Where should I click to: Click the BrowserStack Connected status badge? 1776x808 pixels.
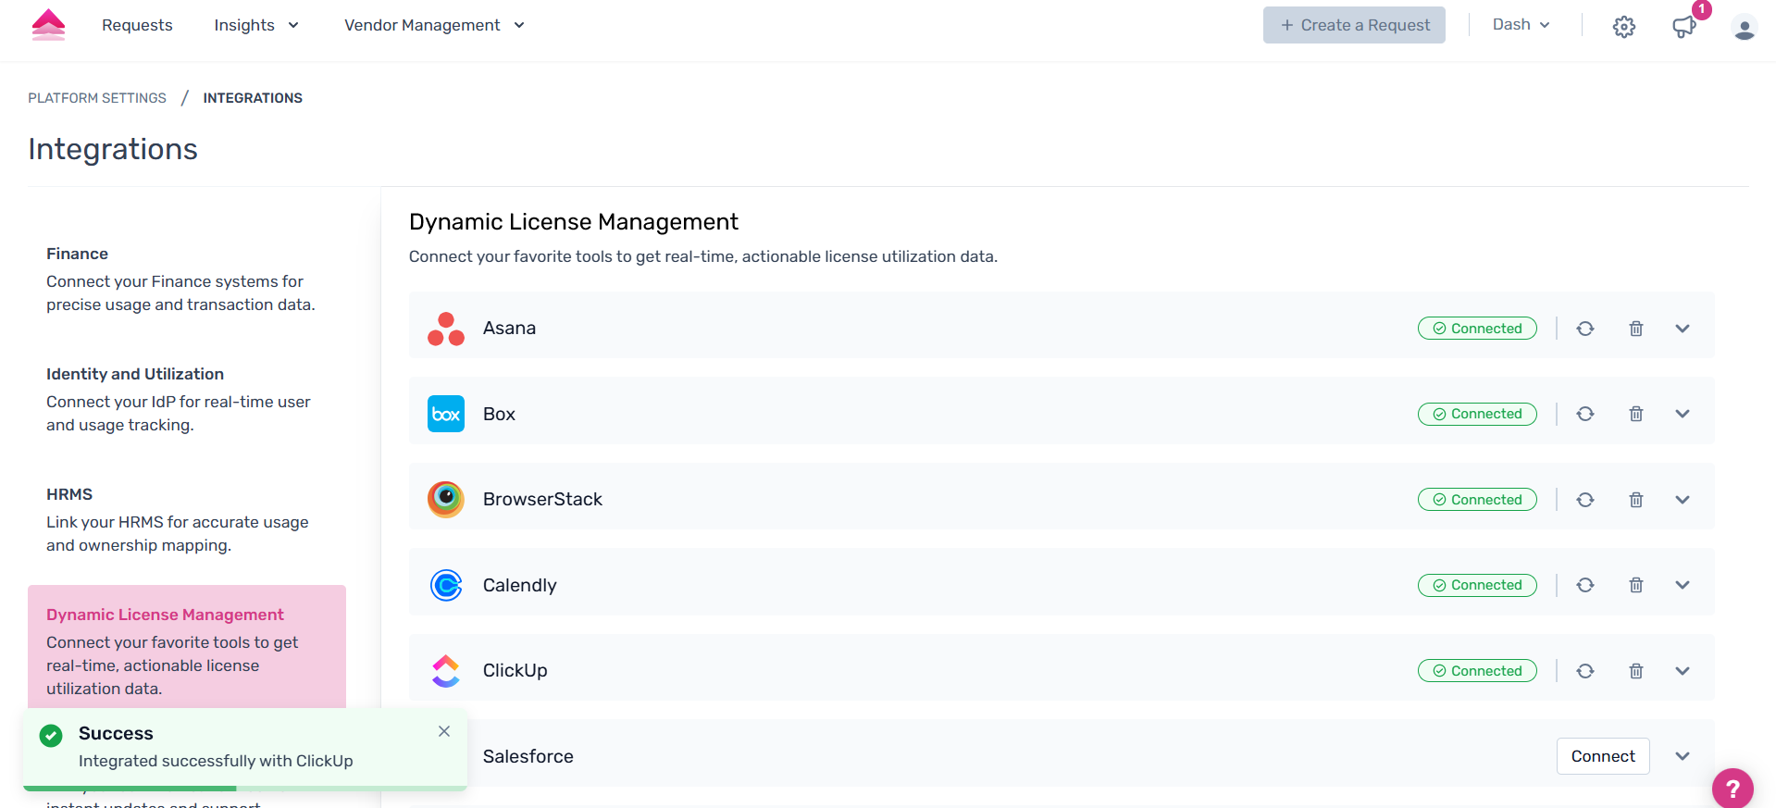tap(1477, 500)
